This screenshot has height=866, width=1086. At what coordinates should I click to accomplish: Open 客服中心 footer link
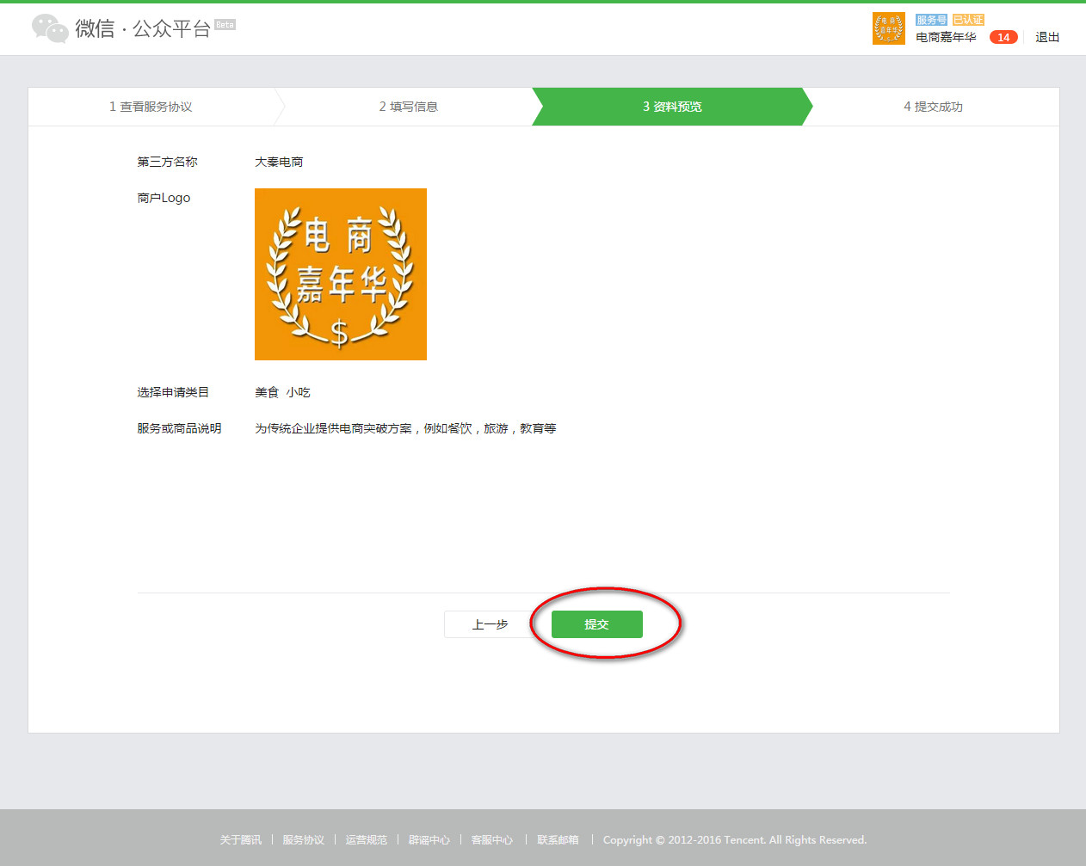coord(491,840)
